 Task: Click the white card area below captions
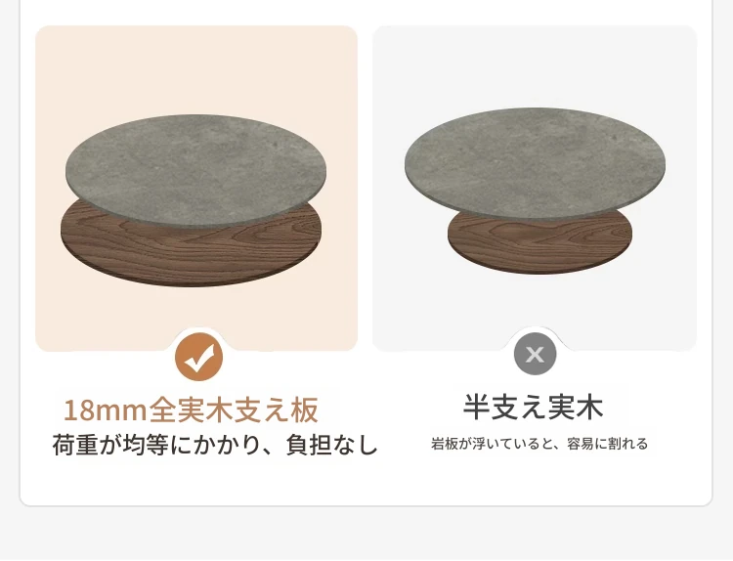point(366,484)
